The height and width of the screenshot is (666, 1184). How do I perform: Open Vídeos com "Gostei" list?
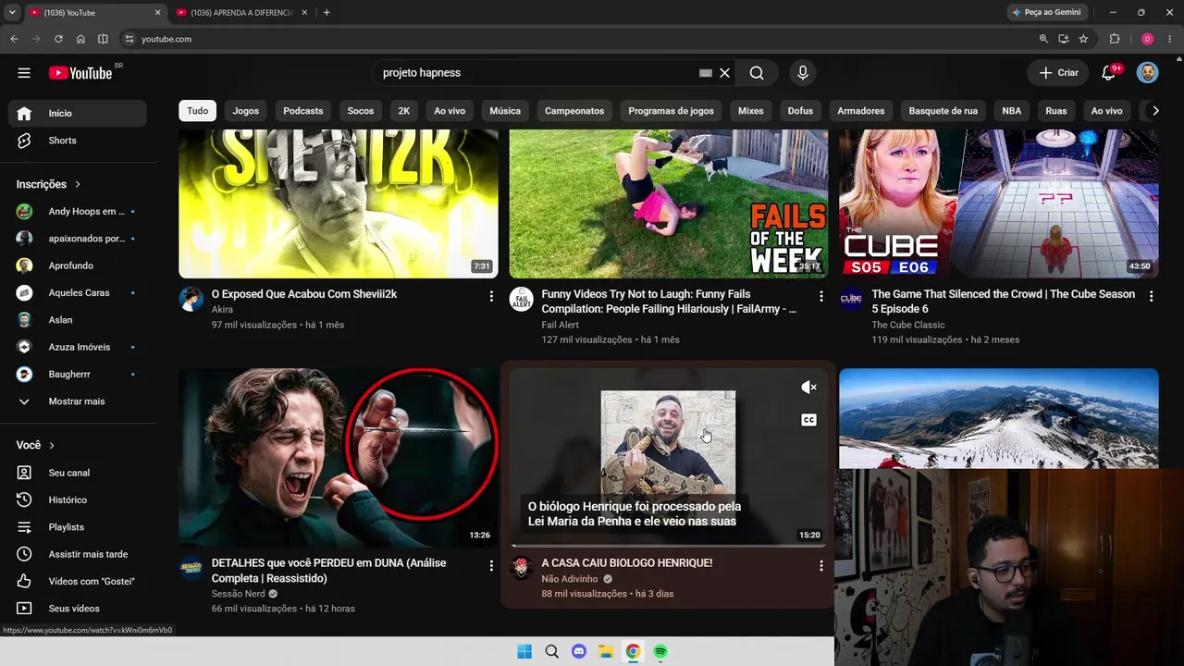point(78,581)
